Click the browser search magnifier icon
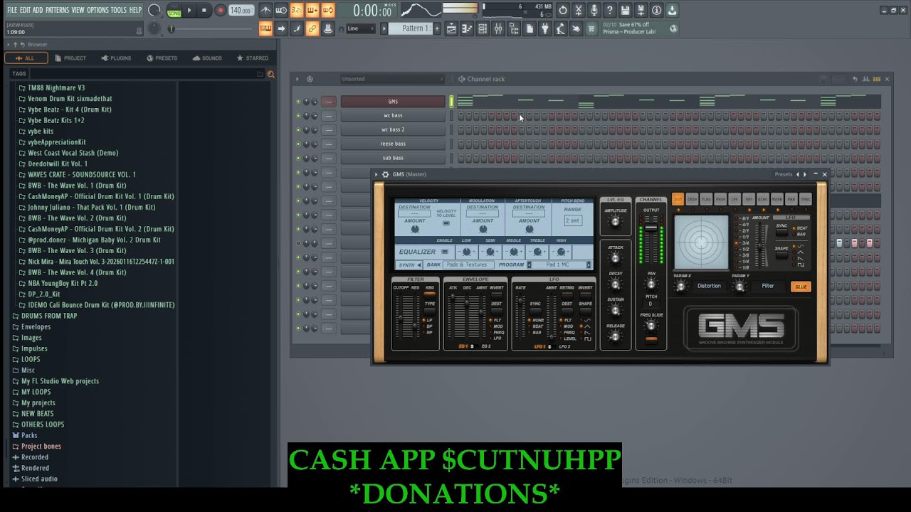This screenshot has width=911, height=512. point(270,74)
